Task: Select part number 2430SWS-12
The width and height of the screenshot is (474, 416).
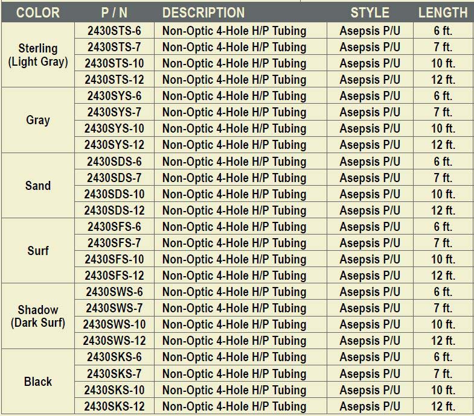Action: 114,341
